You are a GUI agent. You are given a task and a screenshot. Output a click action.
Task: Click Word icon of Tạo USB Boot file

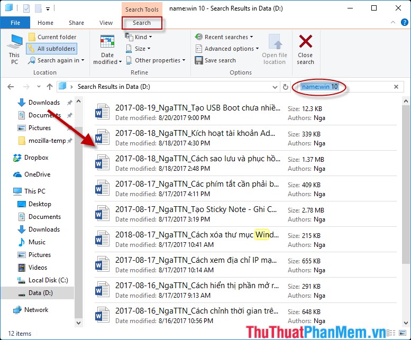pyautogui.click(x=102, y=112)
